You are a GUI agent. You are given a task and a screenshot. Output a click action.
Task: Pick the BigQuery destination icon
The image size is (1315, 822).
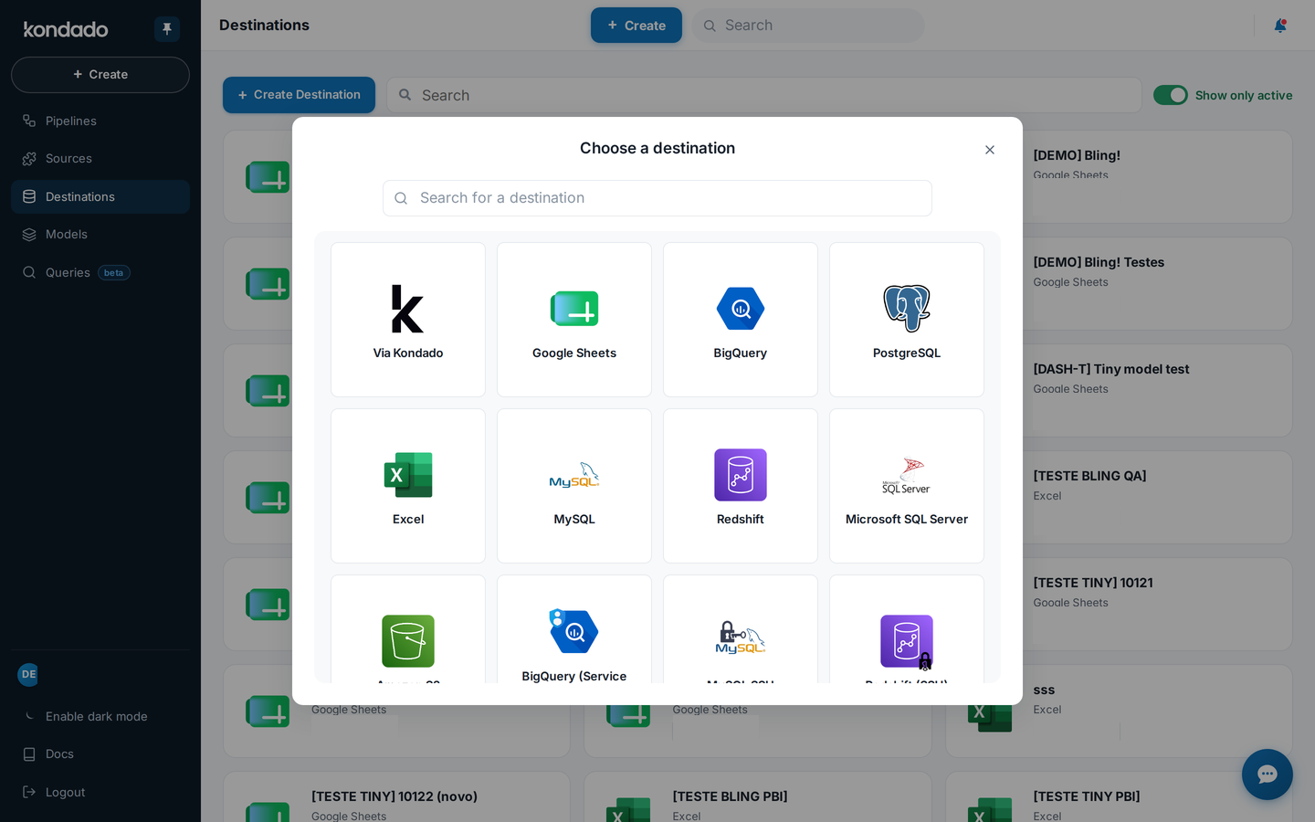(x=741, y=309)
